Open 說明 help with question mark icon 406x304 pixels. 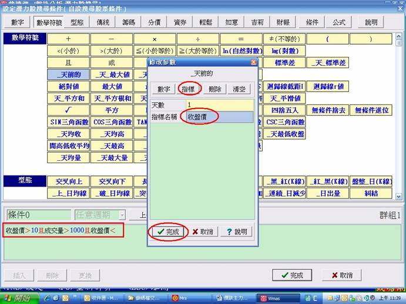click(x=236, y=232)
